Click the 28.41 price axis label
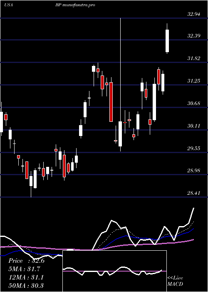 click(x=194, y=193)
